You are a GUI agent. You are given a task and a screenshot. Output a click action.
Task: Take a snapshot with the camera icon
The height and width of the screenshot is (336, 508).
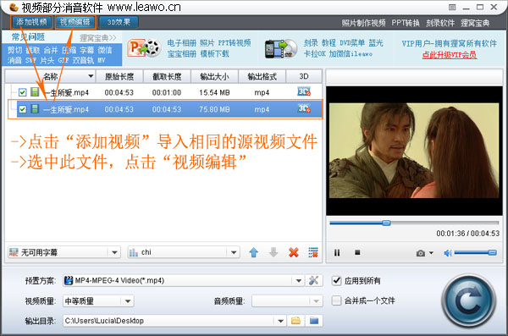421,253
